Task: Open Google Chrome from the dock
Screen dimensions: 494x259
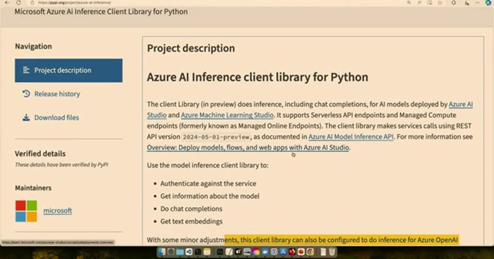Action: click(310, 252)
